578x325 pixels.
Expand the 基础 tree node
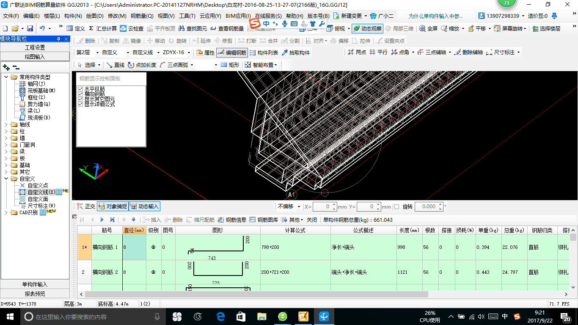coord(7,165)
